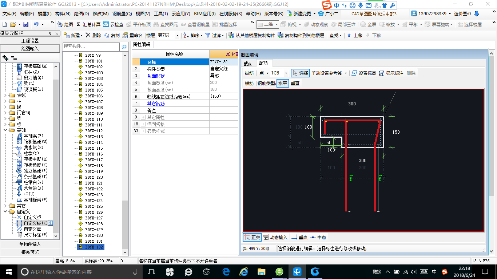Viewport: 497px width, 279px height.
Task: Click the 全屏 fullscreen icon
Action: (368, 24)
